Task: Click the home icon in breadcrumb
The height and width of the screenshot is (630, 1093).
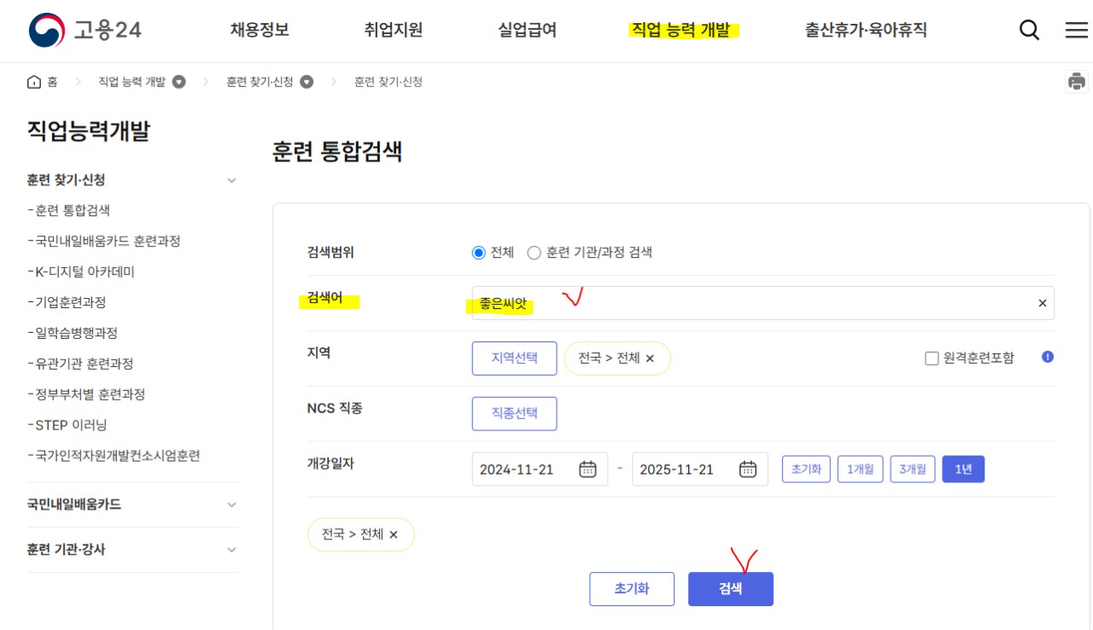Action: (x=34, y=82)
